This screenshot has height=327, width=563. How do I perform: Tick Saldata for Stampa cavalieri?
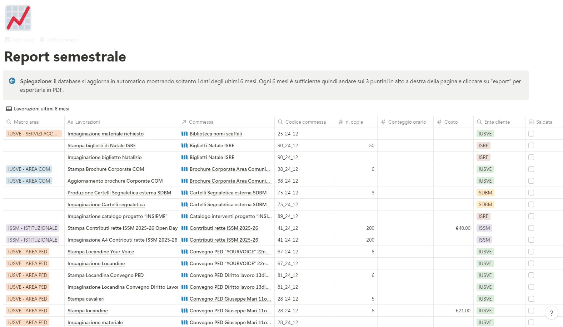531,299
